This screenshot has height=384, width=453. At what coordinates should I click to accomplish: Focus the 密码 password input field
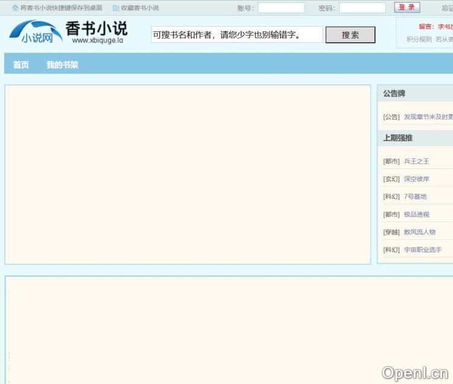tap(362, 8)
